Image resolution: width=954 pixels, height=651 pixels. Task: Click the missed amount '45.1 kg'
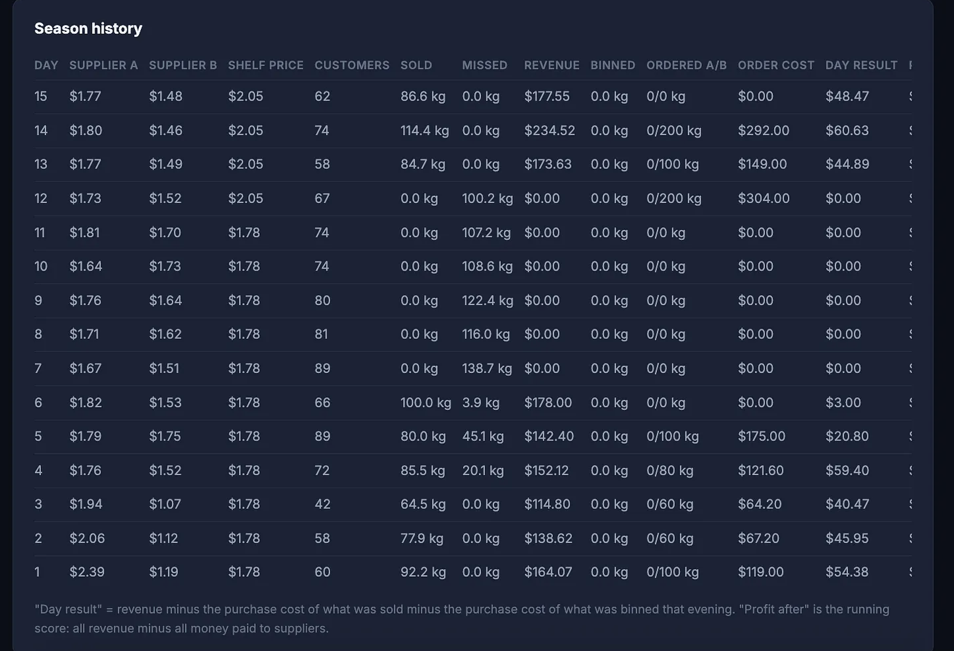coord(483,437)
